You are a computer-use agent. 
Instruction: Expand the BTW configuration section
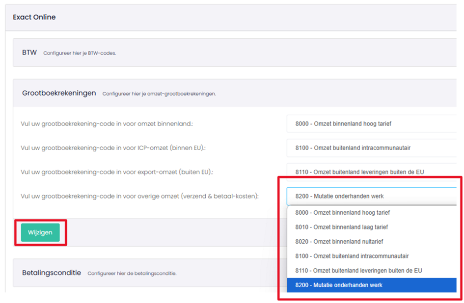tap(234, 52)
